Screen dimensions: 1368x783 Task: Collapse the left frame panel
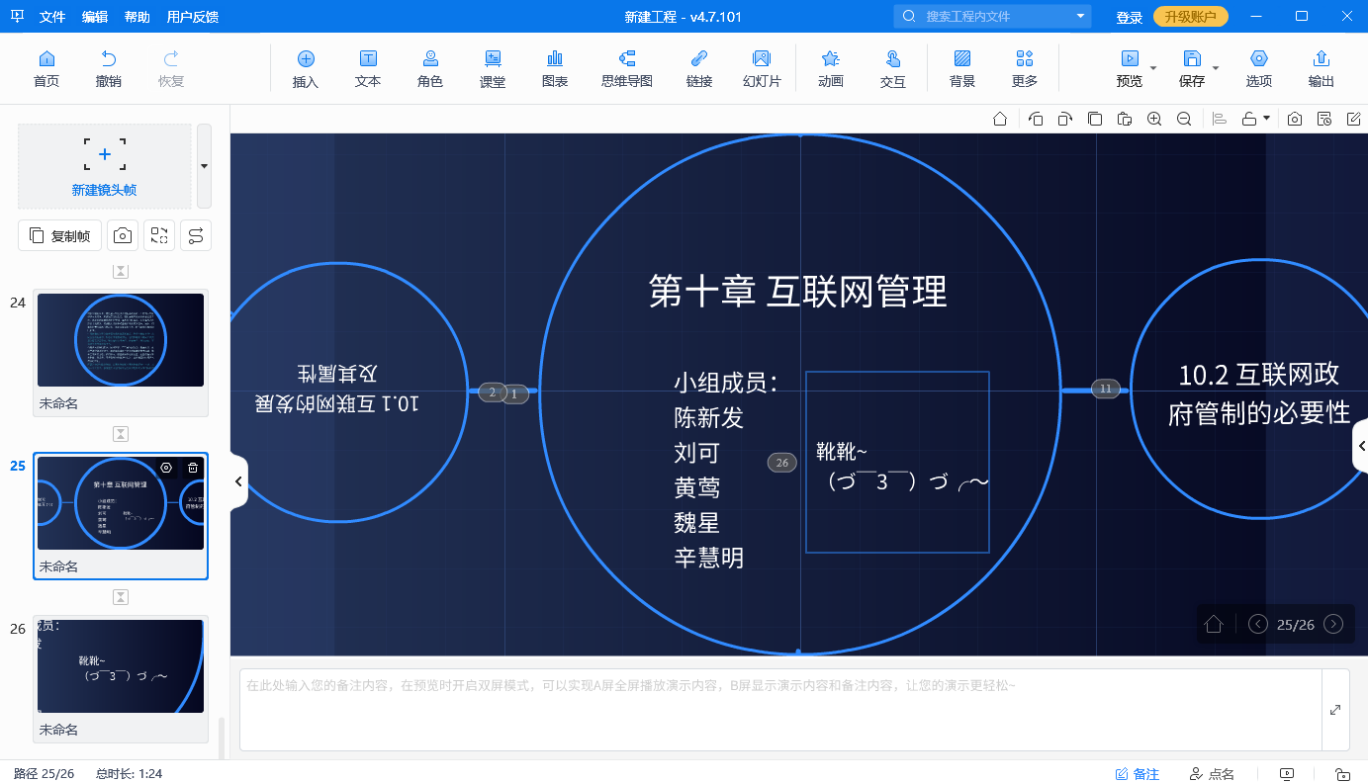(238, 481)
